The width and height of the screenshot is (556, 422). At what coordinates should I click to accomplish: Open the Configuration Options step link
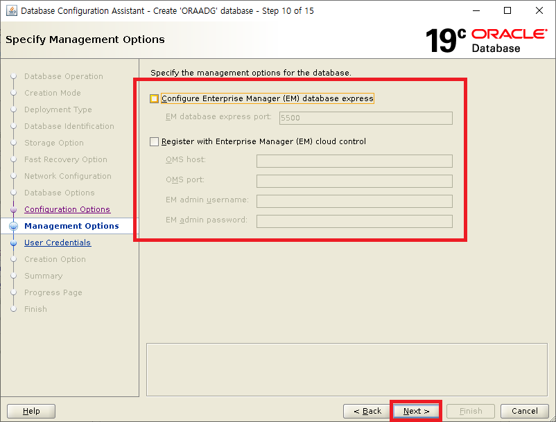click(x=67, y=209)
